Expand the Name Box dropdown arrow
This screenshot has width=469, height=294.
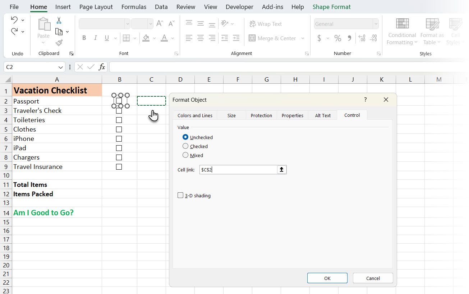click(60, 67)
